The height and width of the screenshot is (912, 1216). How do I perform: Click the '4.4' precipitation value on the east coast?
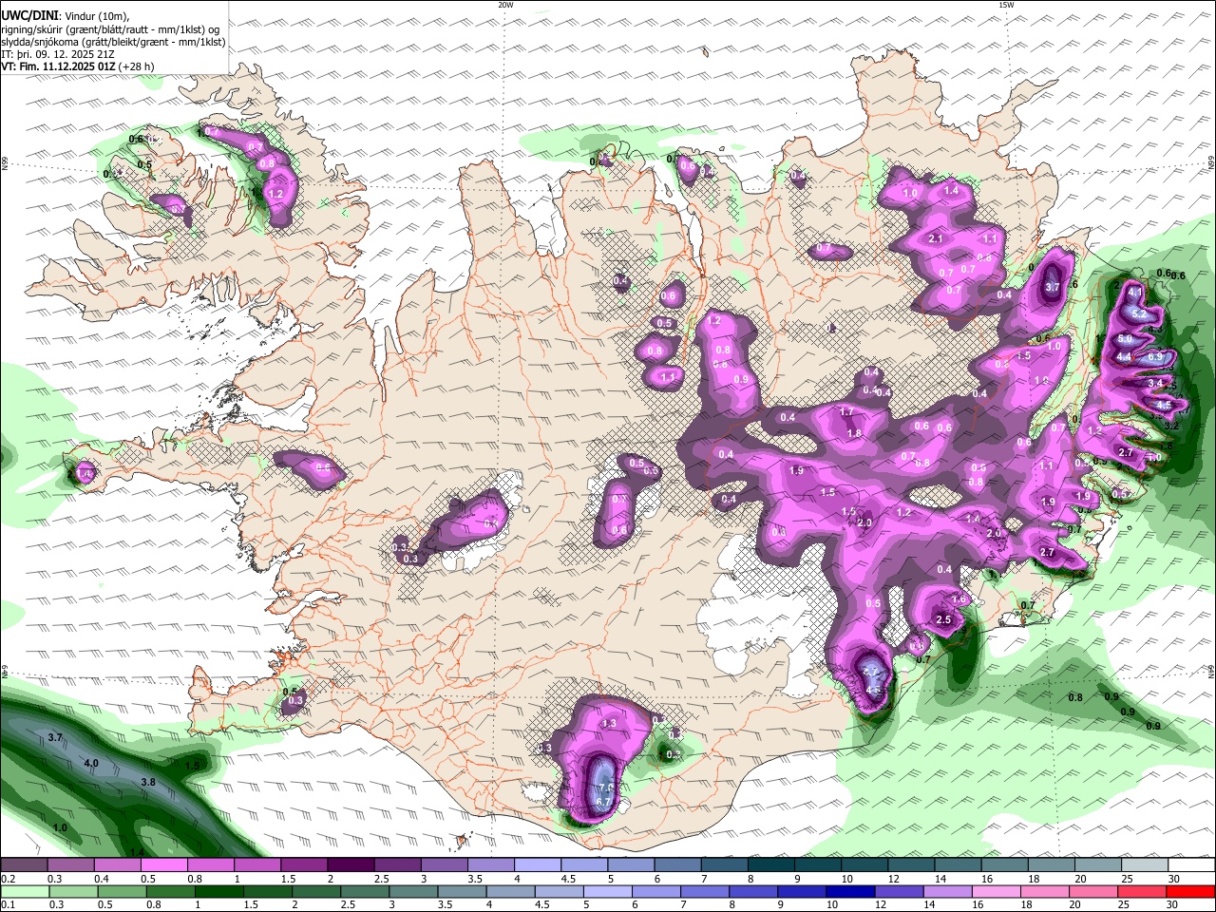click(x=1123, y=356)
